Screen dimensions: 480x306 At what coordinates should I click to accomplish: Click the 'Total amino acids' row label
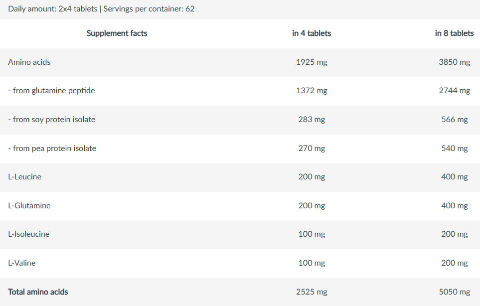point(38,292)
